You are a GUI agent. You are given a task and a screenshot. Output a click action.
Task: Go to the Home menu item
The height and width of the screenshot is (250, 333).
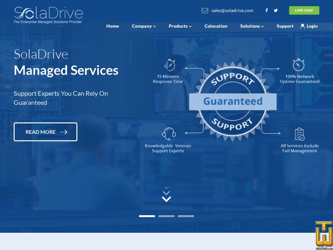coord(112,26)
